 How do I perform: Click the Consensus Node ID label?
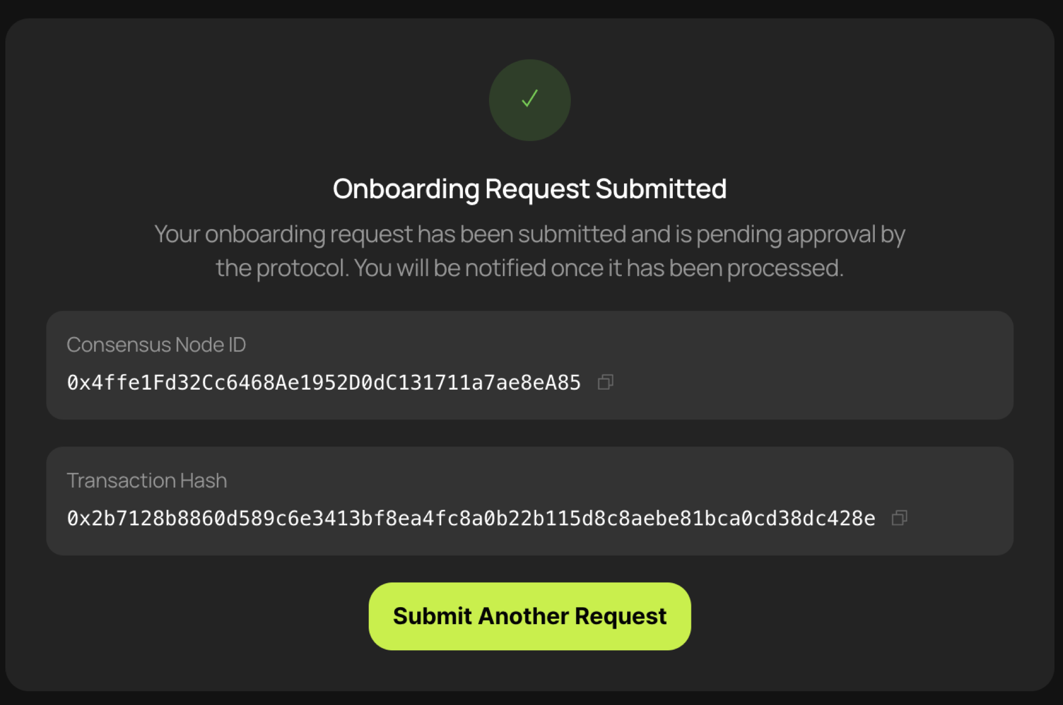pyautogui.click(x=156, y=345)
